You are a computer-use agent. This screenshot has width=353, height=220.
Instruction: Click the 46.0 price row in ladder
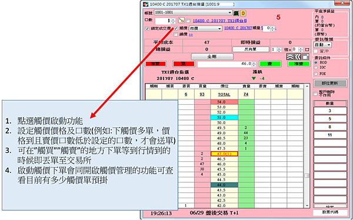click(224, 164)
